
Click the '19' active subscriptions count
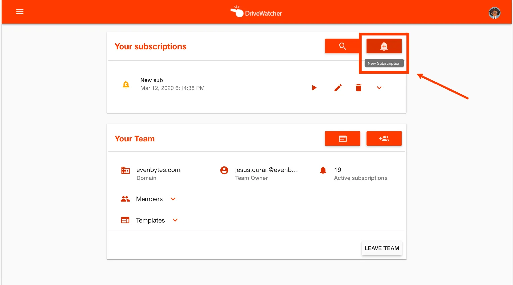tap(338, 170)
